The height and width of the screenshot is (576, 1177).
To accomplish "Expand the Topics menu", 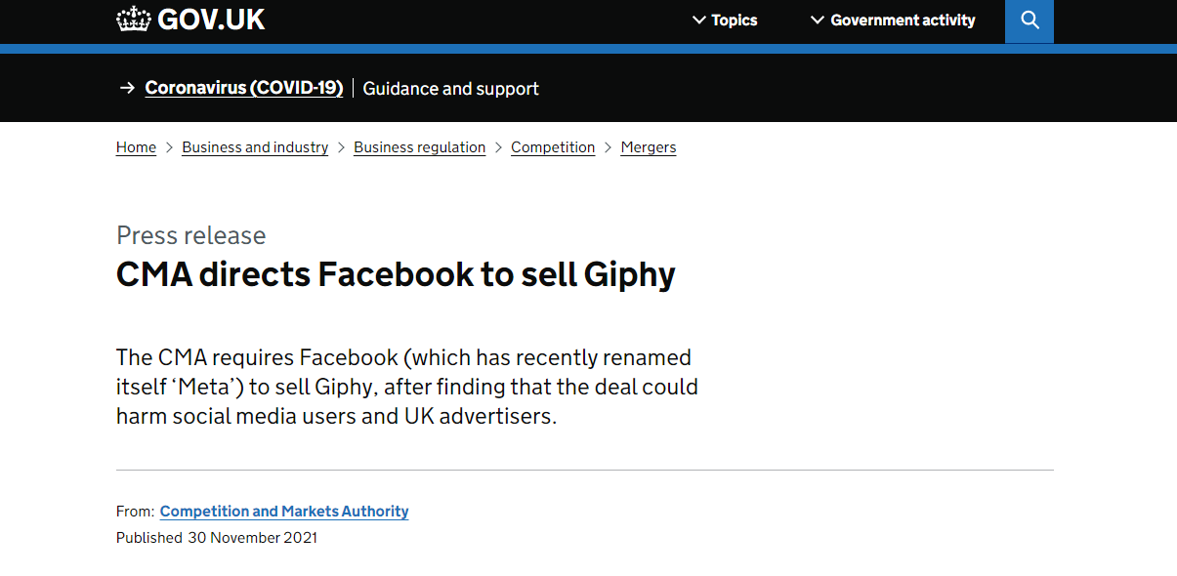I will pyautogui.click(x=725, y=20).
